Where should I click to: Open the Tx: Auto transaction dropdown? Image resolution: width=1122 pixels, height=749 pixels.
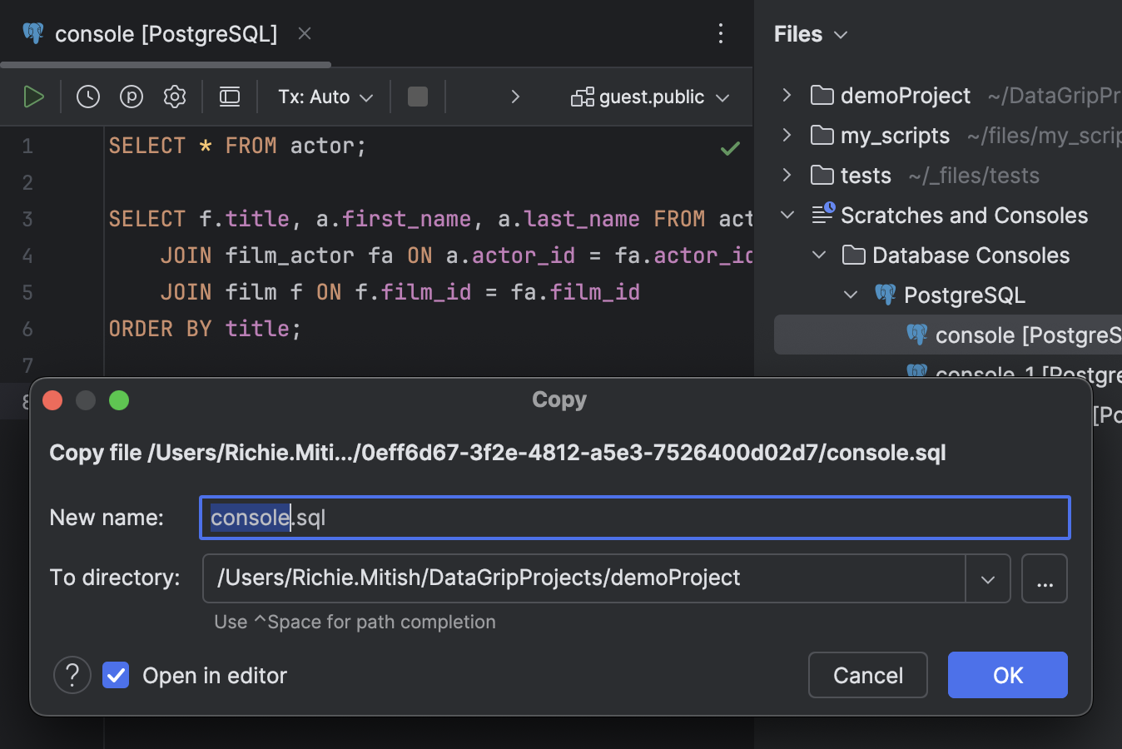pyautogui.click(x=324, y=96)
